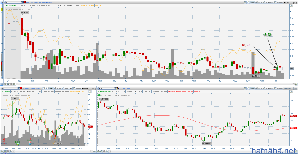Screen dimensions: 298x154
Task: Open symbol dropdown arrow of SPX chart
Action: tap(115, 88)
